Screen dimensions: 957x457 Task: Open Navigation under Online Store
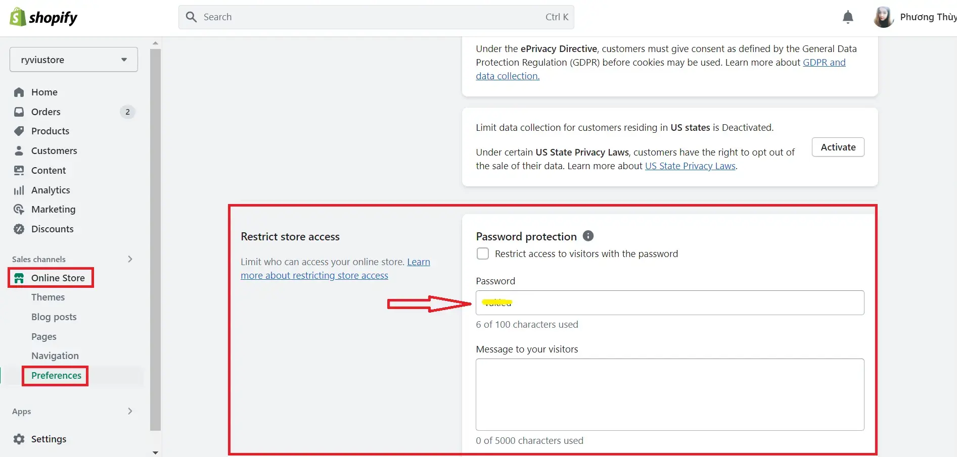(x=55, y=356)
